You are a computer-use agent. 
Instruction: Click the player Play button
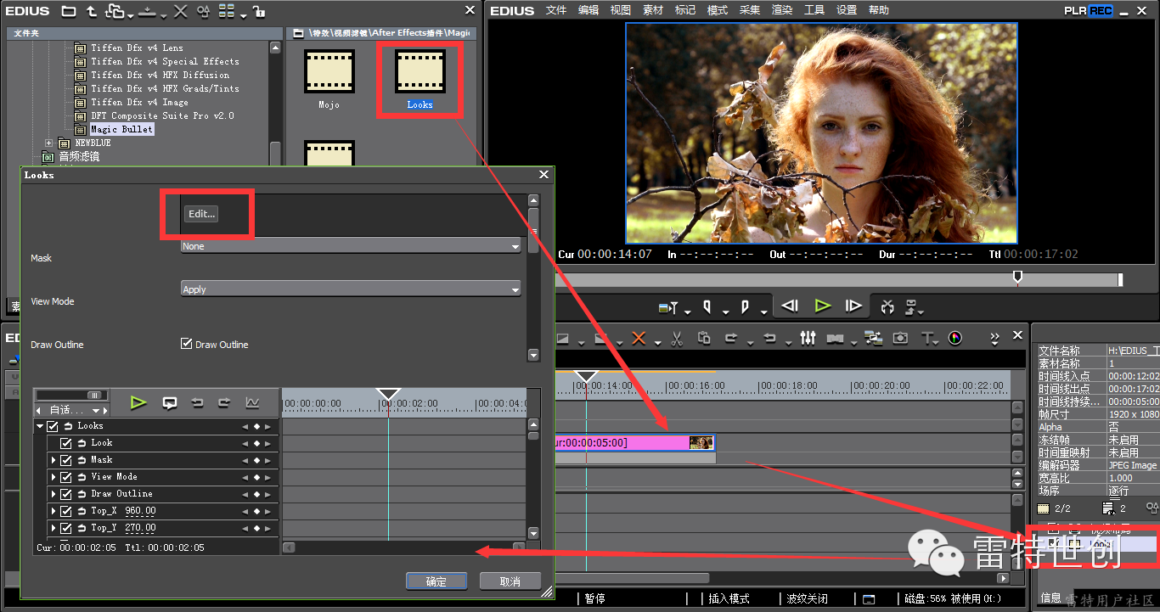822,306
